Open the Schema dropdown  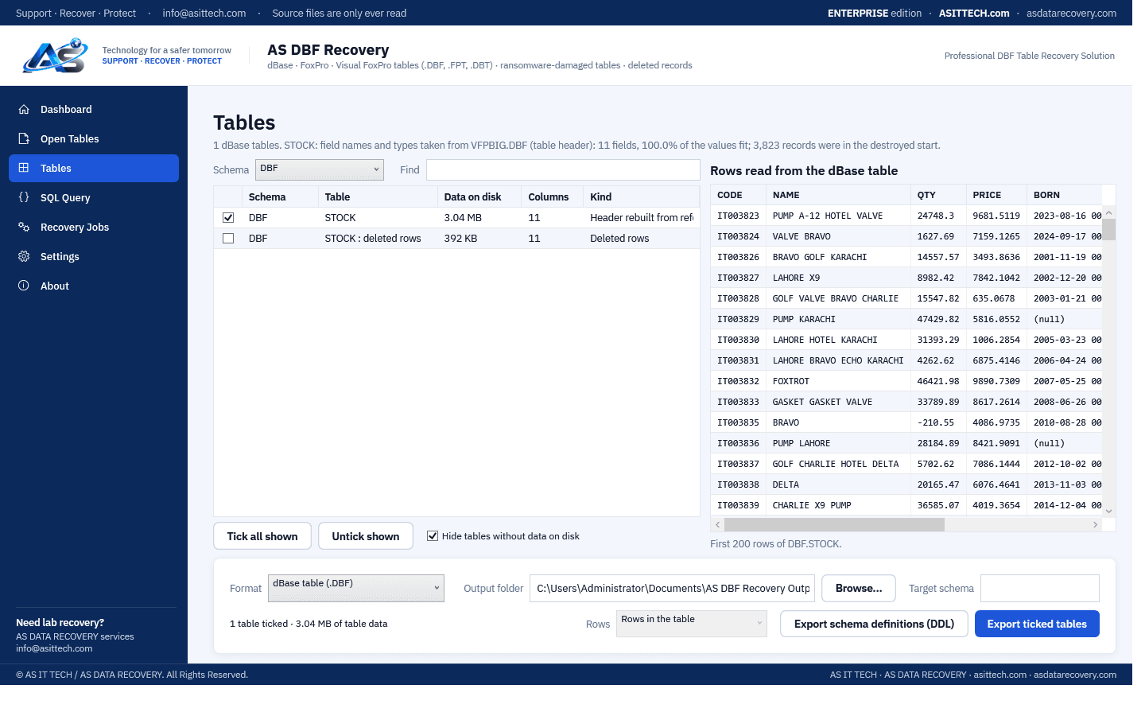pyautogui.click(x=320, y=169)
